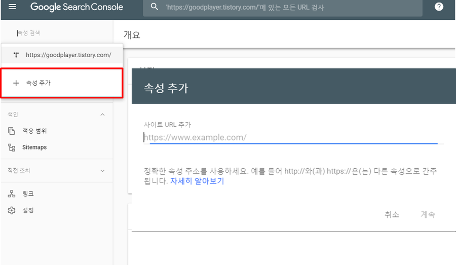
Task: Click the Sitemaps tree icon
Action: [x=11, y=147]
